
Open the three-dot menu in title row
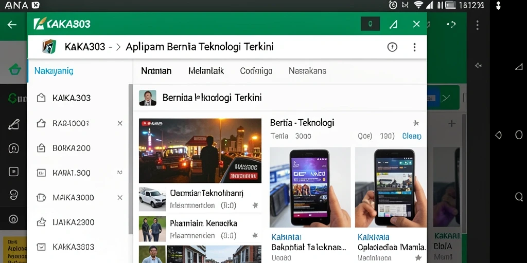coord(414,47)
